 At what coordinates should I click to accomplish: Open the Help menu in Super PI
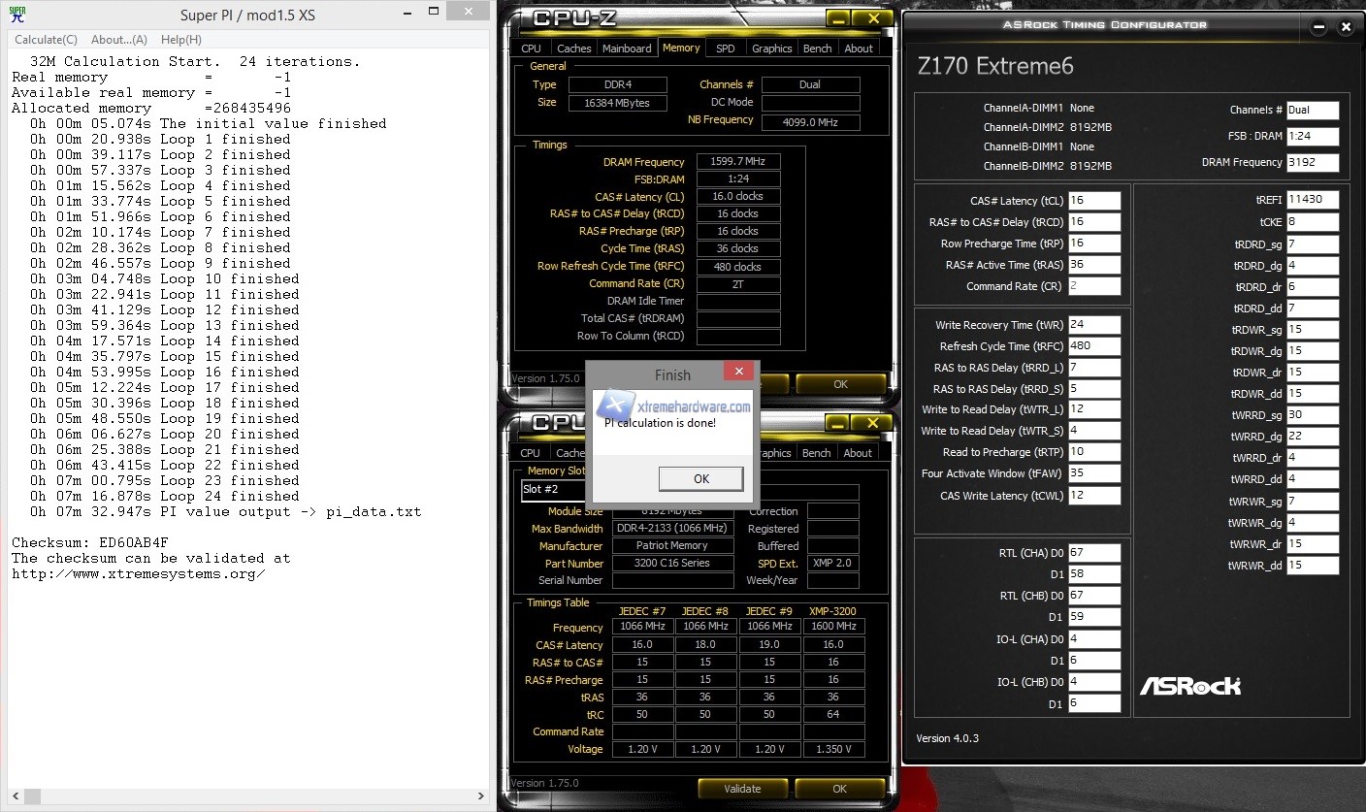(179, 39)
